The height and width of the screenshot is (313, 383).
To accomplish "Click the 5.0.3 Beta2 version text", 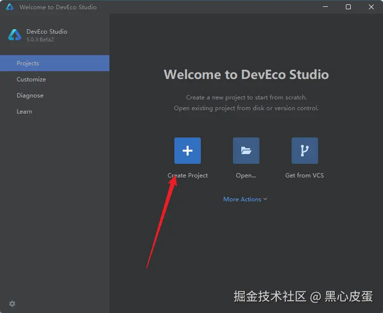I will click(40, 39).
